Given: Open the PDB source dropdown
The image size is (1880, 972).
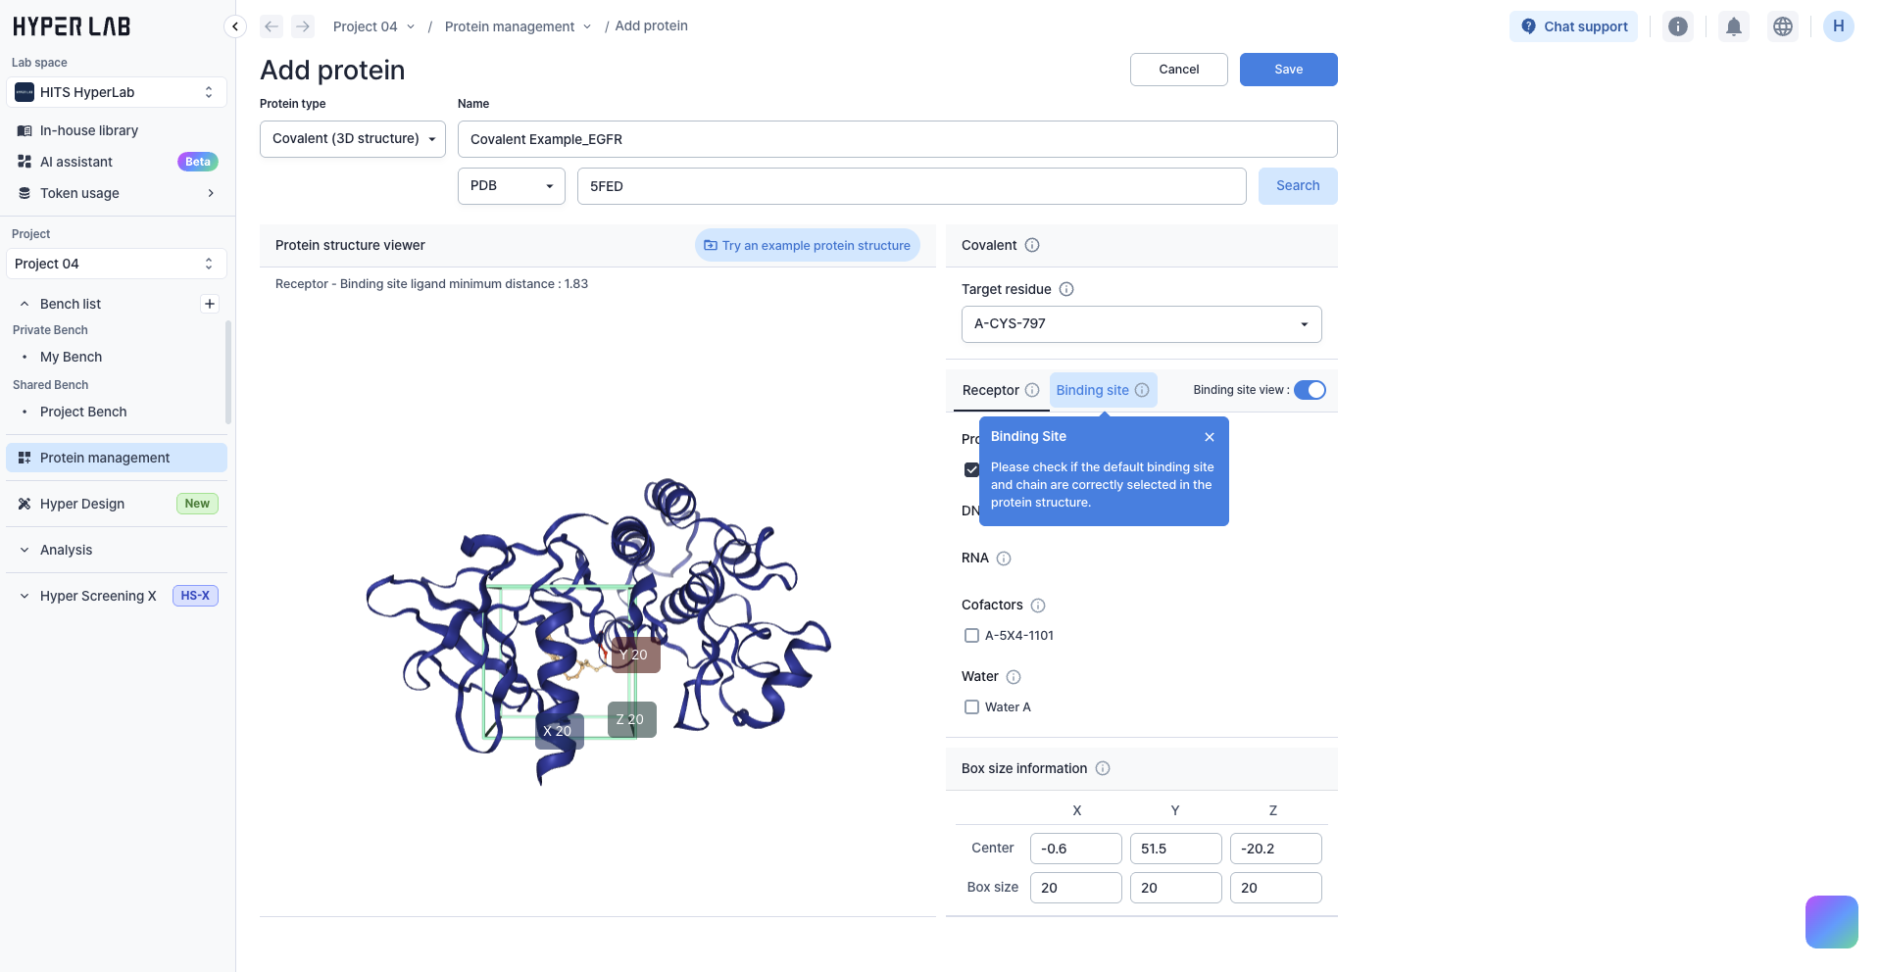Looking at the screenshot, I should coord(511,186).
